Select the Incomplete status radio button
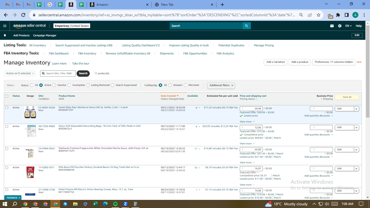The image size is (370, 208). [69, 85]
